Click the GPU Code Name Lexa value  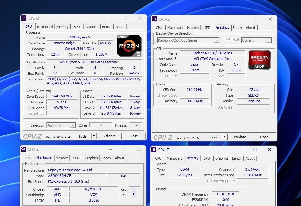tap(194, 64)
